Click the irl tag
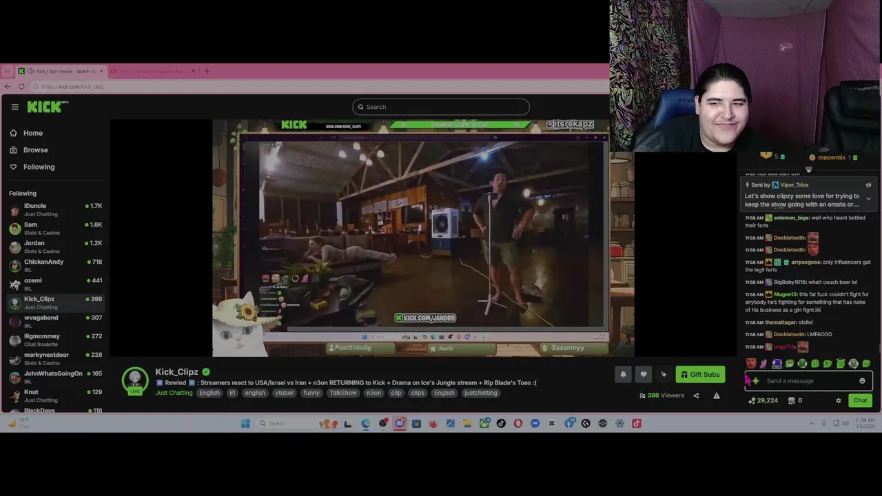 232,393
